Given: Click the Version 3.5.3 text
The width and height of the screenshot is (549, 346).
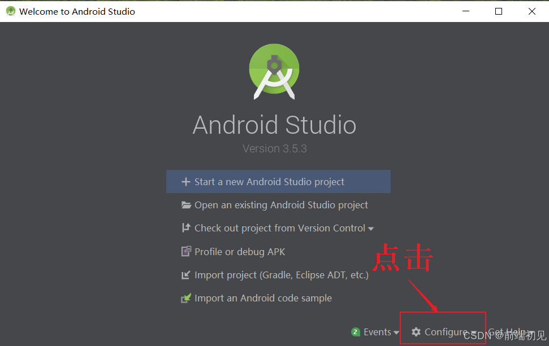Looking at the screenshot, I should (275, 148).
